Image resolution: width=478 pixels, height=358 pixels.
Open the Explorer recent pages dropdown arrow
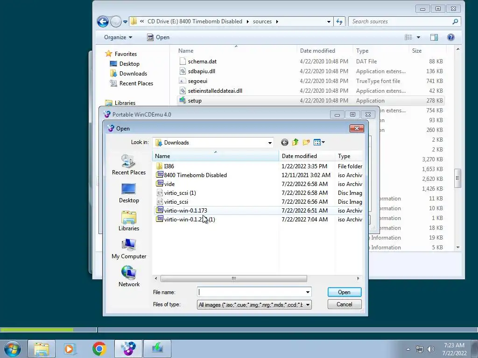pyautogui.click(x=125, y=22)
